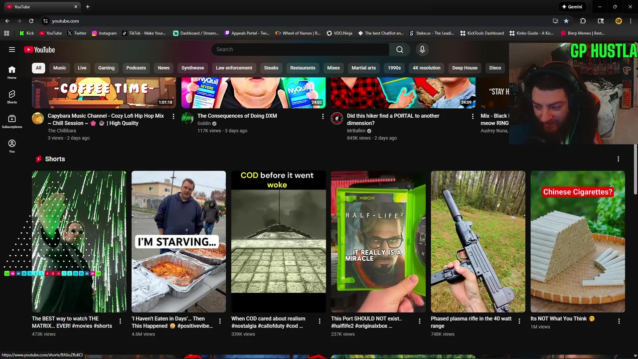Click the Goblin channel avatar
Viewport: 638px width, 359px height.
tap(187, 118)
